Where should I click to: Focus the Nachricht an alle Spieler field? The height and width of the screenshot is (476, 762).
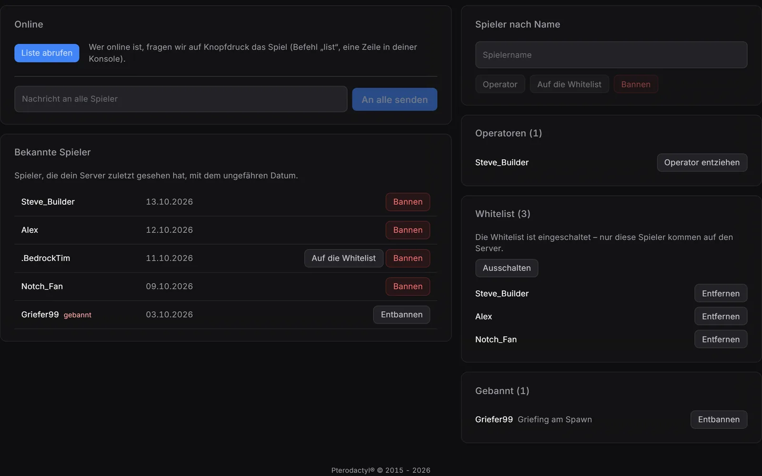[180, 99]
